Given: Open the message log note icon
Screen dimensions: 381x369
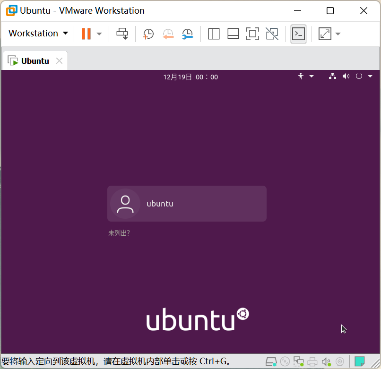Looking at the screenshot, I should 360,362.
